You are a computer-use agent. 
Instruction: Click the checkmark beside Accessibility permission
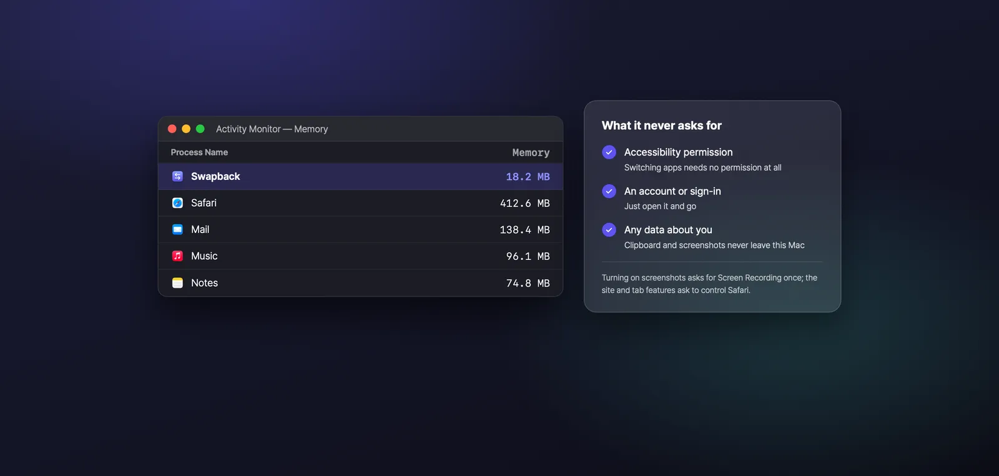click(609, 152)
